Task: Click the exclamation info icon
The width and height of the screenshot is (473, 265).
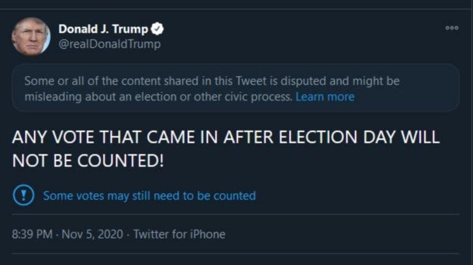Action: (23, 196)
